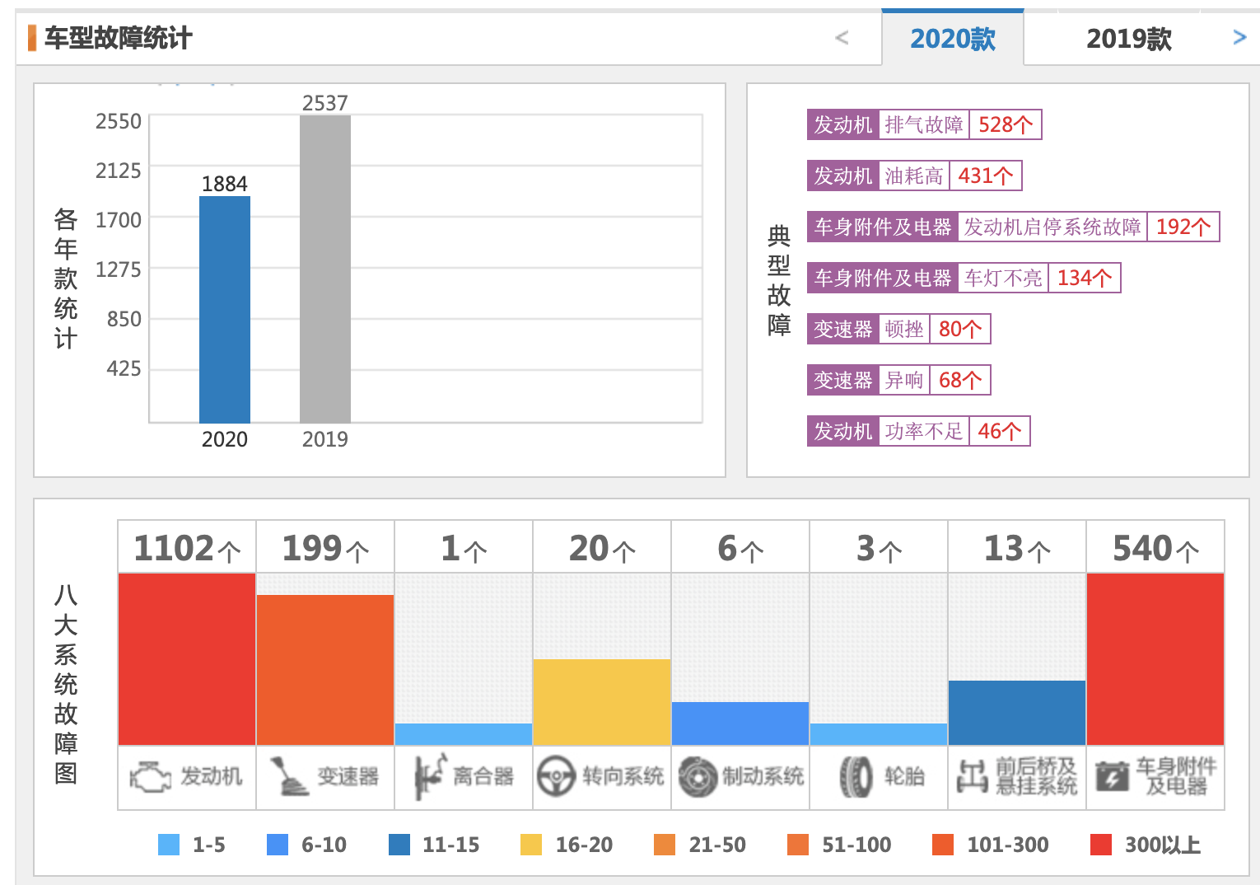Click the 1-5 legend color swatch

[169, 845]
